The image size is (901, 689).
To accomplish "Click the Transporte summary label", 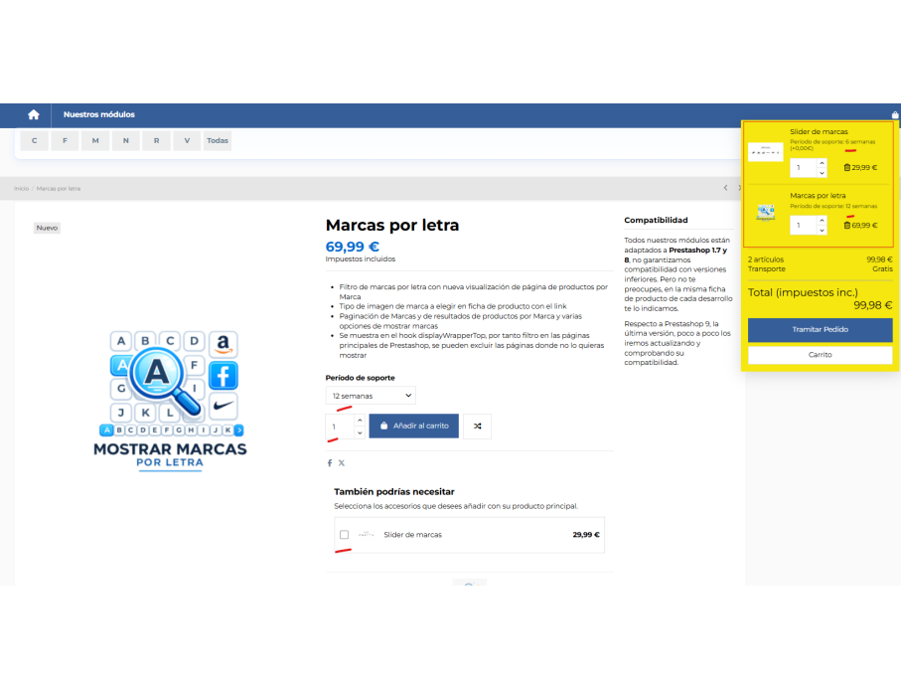I will [x=767, y=269].
